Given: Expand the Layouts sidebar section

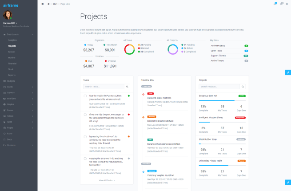Looking at the screenshot, I should (11, 92).
